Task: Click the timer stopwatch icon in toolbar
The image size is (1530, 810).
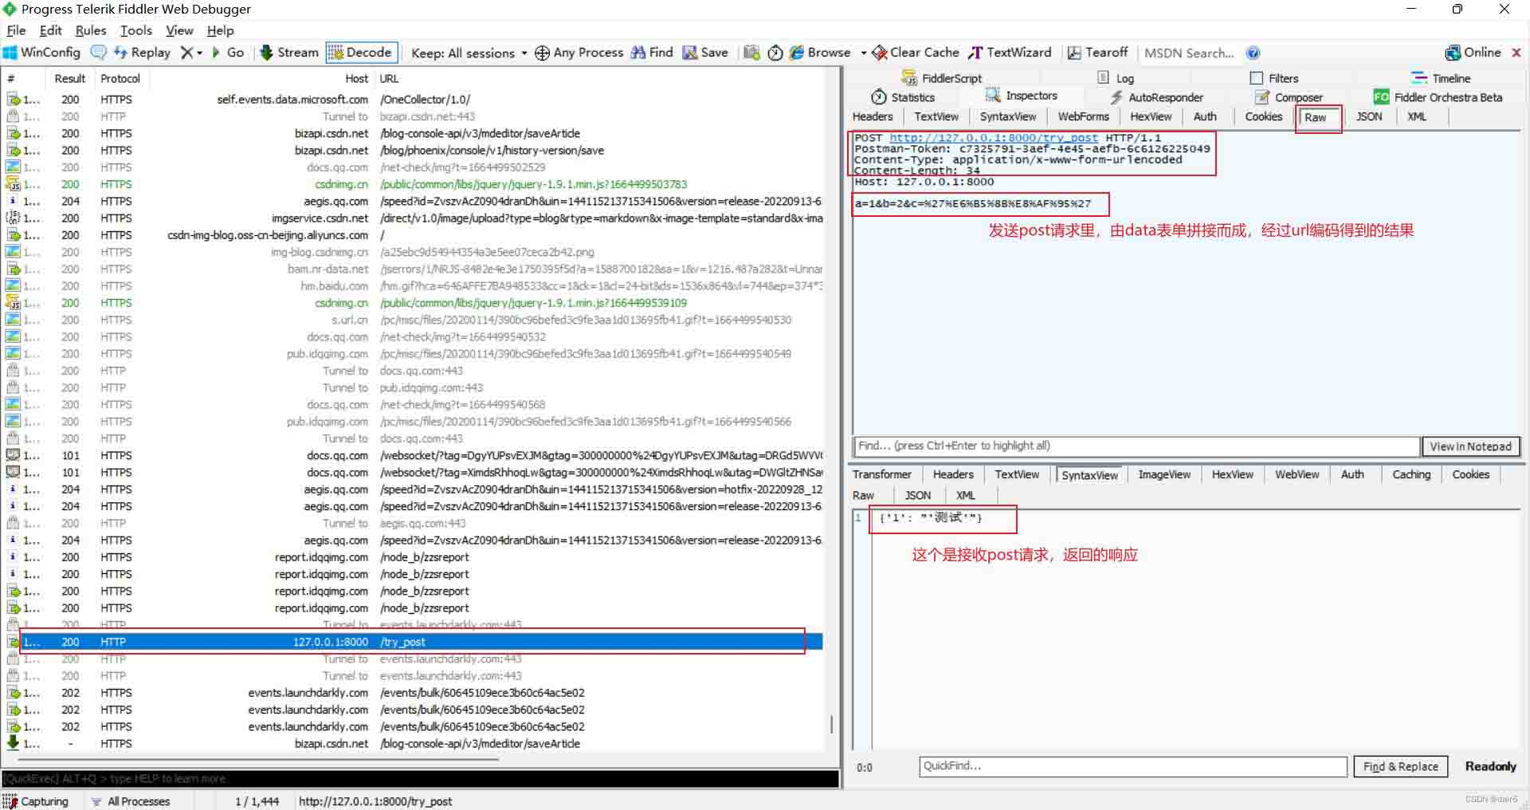Action: coord(775,53)
